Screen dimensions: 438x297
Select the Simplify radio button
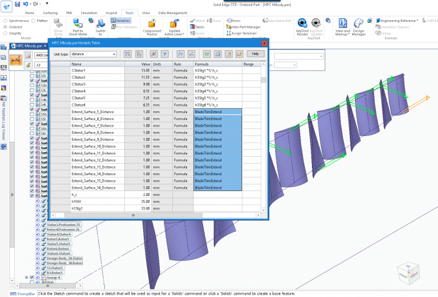[5, 33]
